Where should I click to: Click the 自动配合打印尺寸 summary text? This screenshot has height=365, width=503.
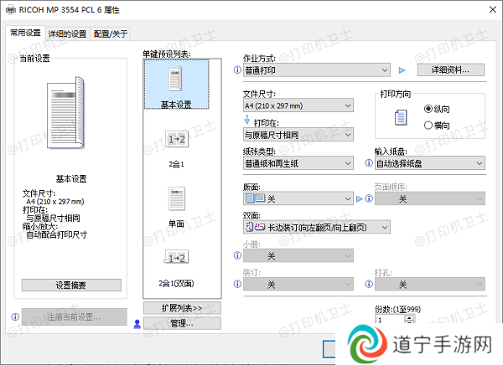click(x=57, y=234)
